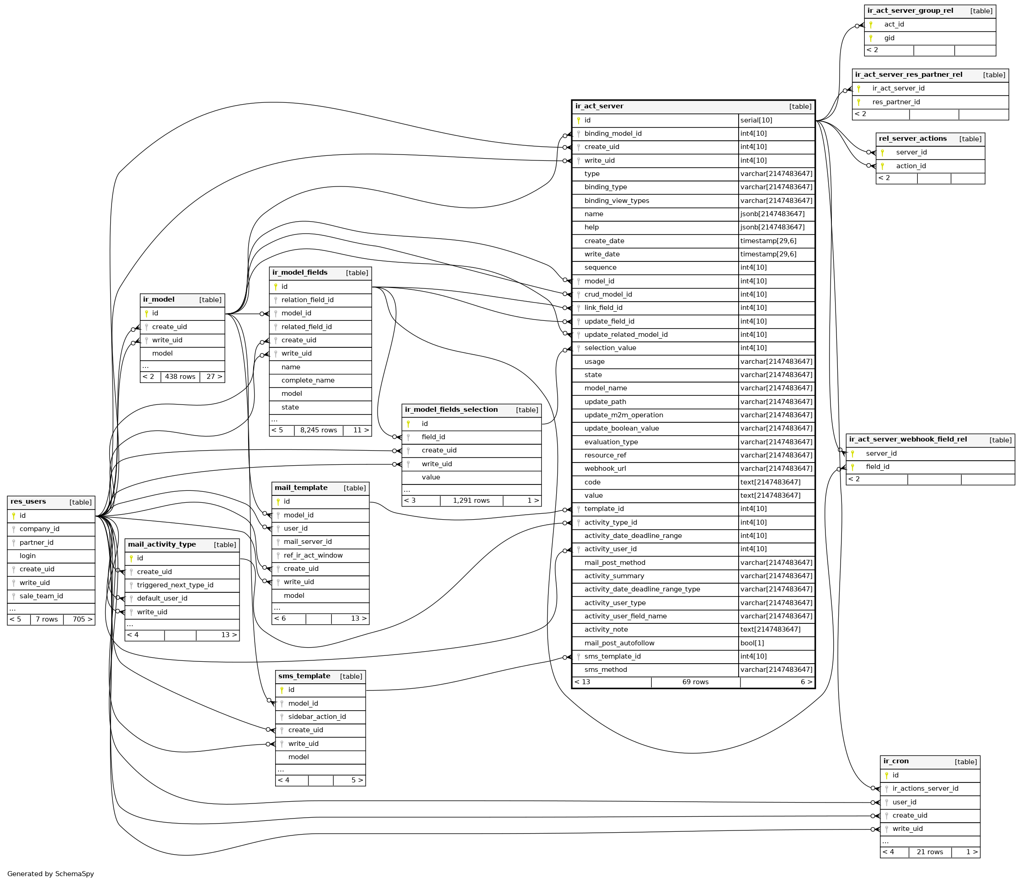1022x883 pixels.
Task: Open the ir_model_fields table title
Action: click(300, 273)
